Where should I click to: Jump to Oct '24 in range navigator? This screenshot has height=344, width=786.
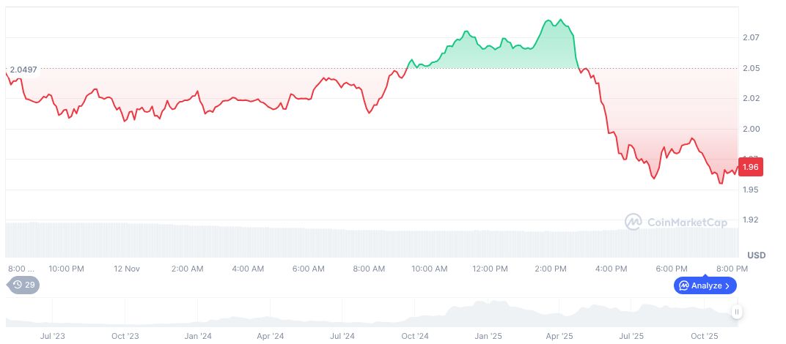[x=414, y=336]
